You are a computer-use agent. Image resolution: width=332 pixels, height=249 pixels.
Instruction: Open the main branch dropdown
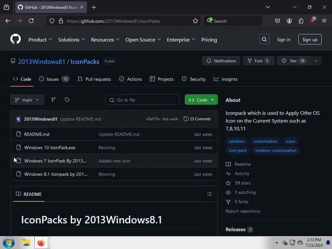(27, 100)
